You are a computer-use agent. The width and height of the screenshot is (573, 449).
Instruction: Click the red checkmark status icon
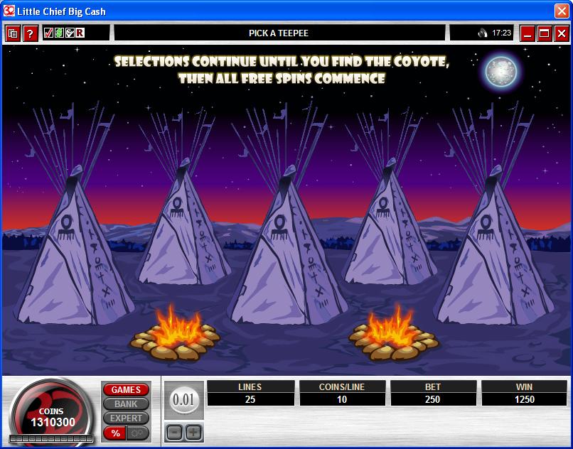click(48, 33)
